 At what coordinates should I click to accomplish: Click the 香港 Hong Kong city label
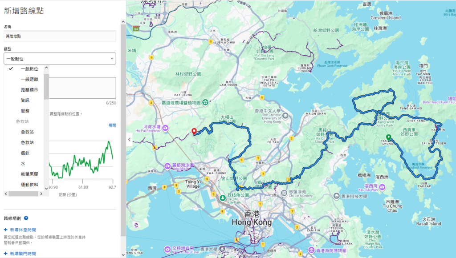click(x=252, y=218)
